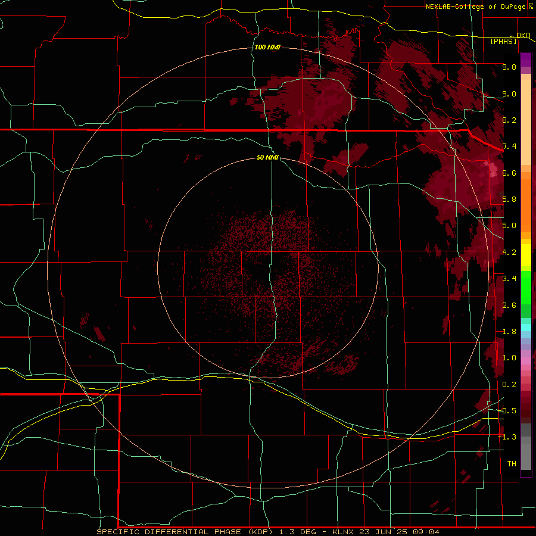Image resolution: width=536 pixels, height=536 pixels.
Task: Click the orange band of the color scale
Action: coord(526,205)
